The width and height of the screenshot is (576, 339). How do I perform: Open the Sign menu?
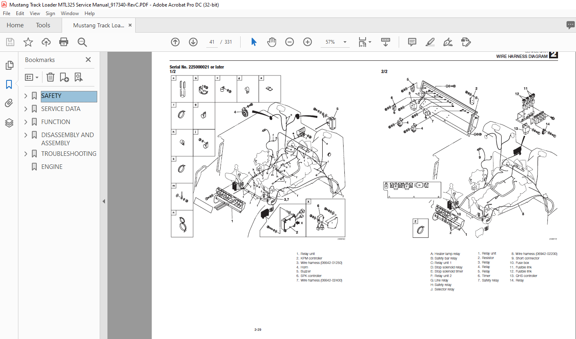(x=50, y=13)
